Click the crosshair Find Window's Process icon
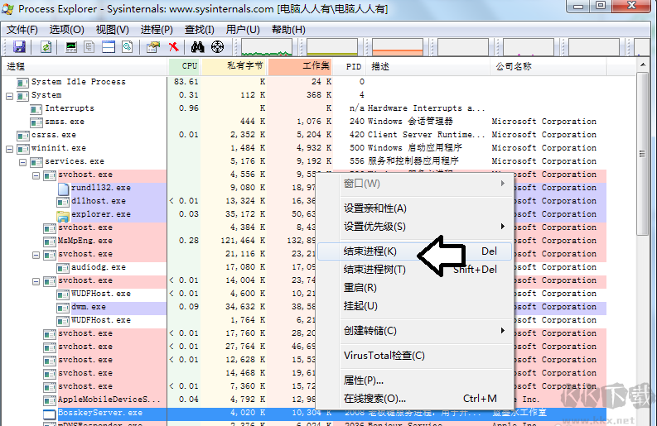This screenshot has height=426, width=657. tap(217, 47)
